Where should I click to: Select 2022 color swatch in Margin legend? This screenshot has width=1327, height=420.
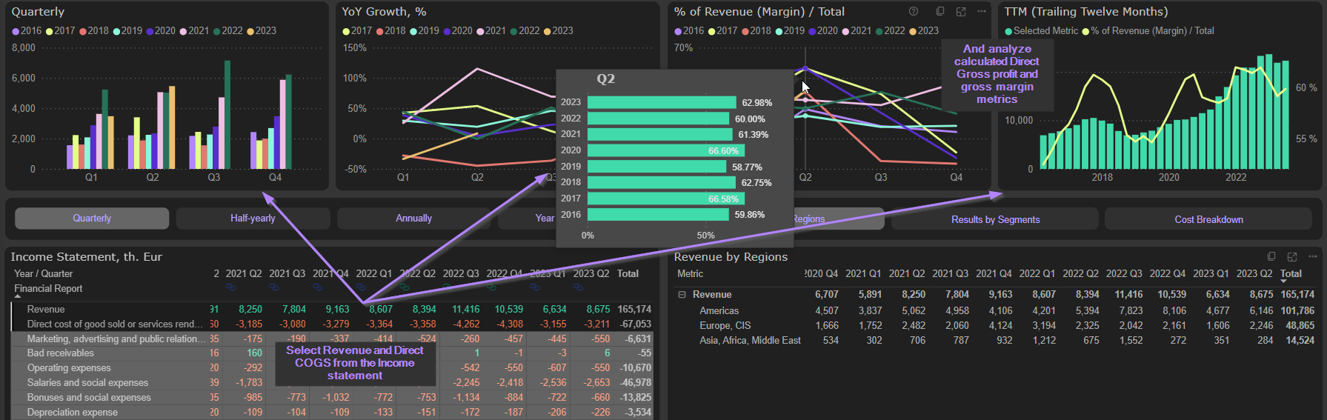point(879,31)
